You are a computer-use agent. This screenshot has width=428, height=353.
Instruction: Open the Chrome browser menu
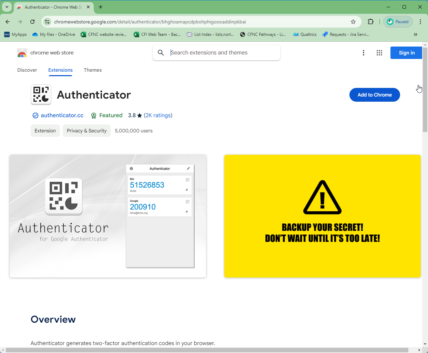[420, 21]
